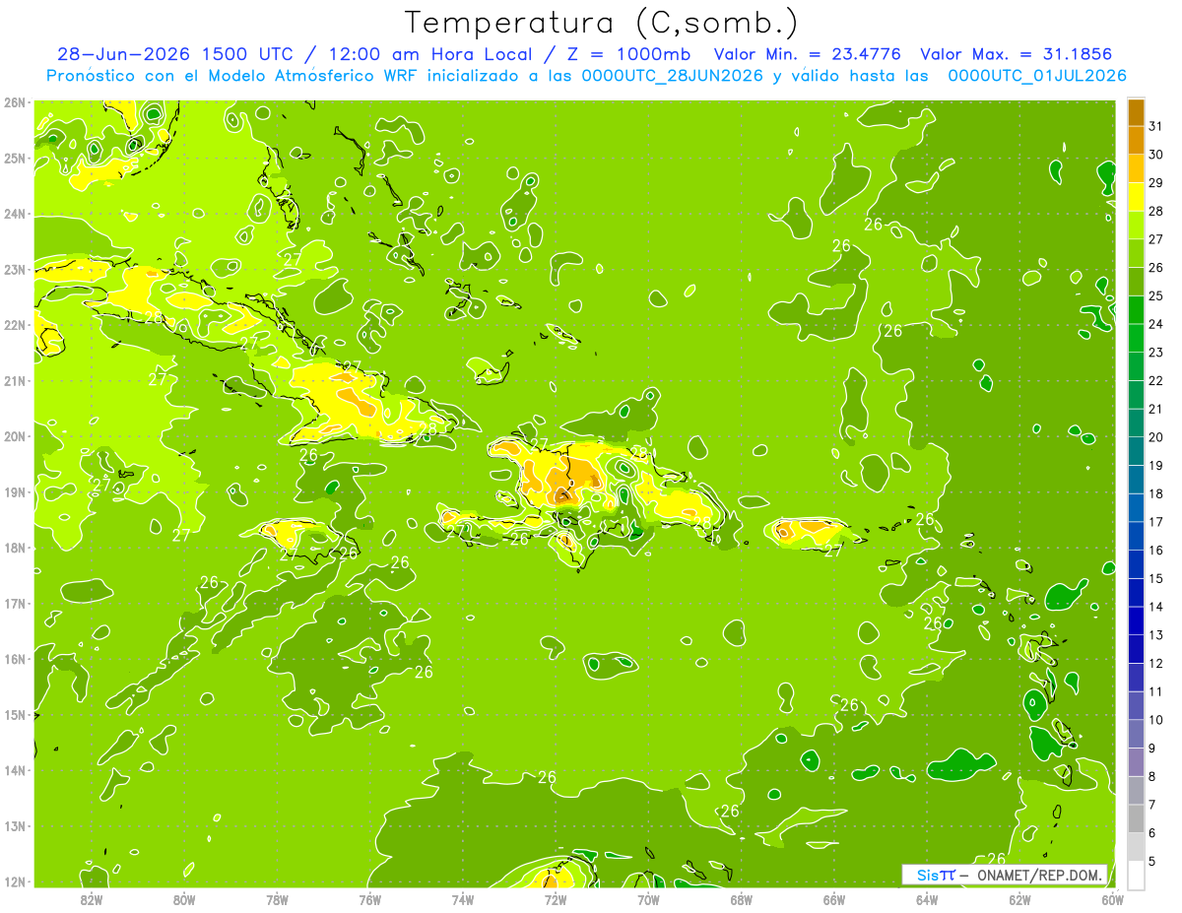Screen dimensions: 1182x913
Task: Click the 25N latitude axis label
Action: [14, 159]
